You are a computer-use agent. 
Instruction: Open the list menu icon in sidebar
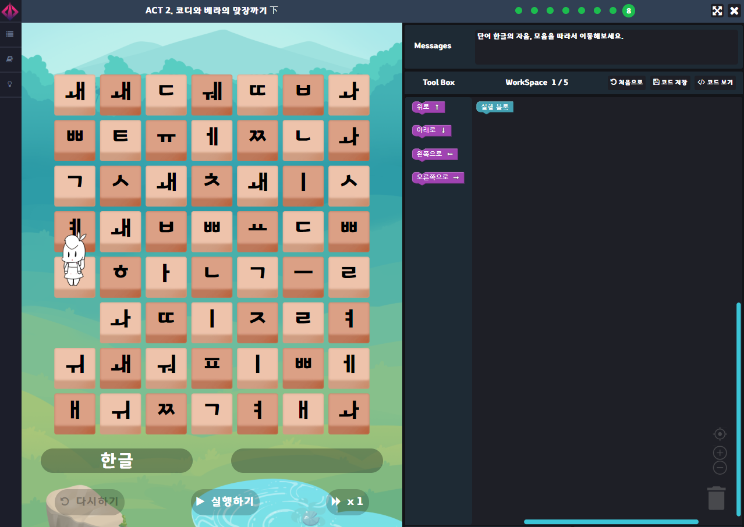click(x=10, y=34)
